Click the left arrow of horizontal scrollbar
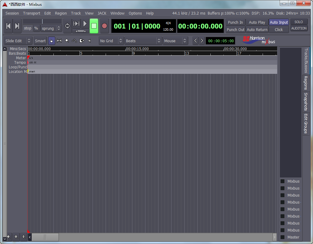The image size is (313, 244). coord(30,237)
